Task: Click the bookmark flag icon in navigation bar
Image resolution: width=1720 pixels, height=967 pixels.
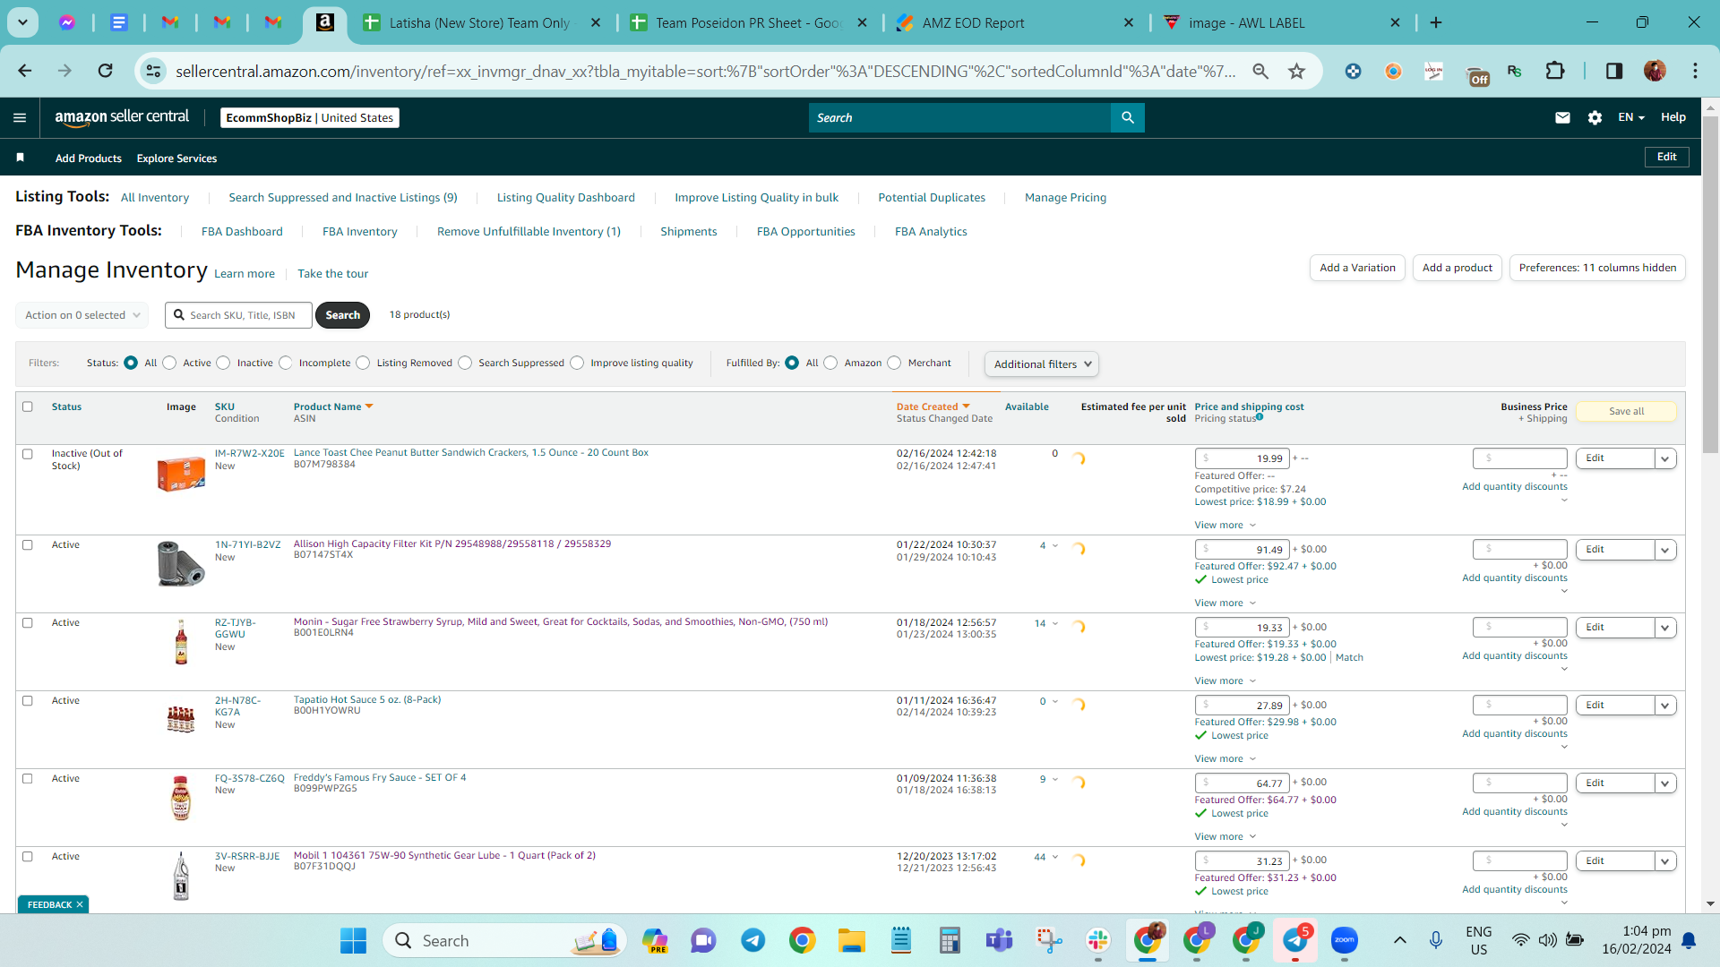Action: tap(20, 158)
